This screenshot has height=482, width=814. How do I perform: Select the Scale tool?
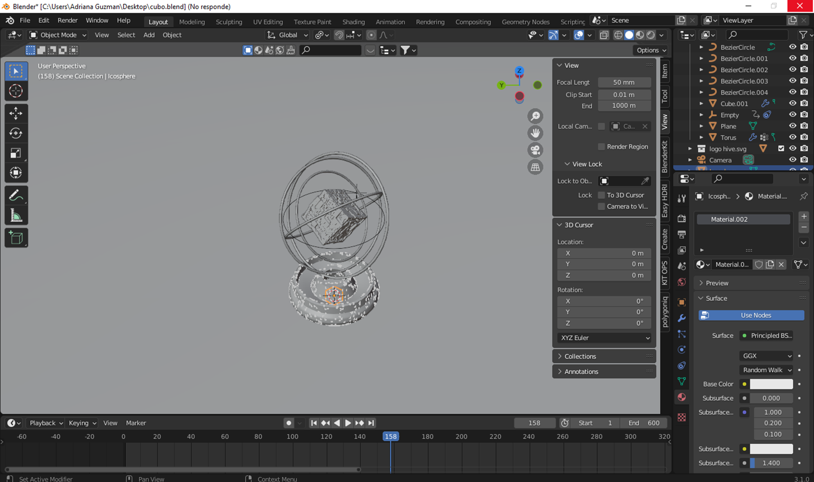pyautogui.click(x=16, y=153)
